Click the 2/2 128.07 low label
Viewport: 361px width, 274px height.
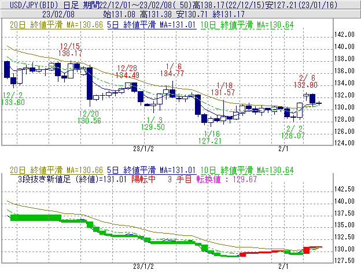tap(293, 132)
